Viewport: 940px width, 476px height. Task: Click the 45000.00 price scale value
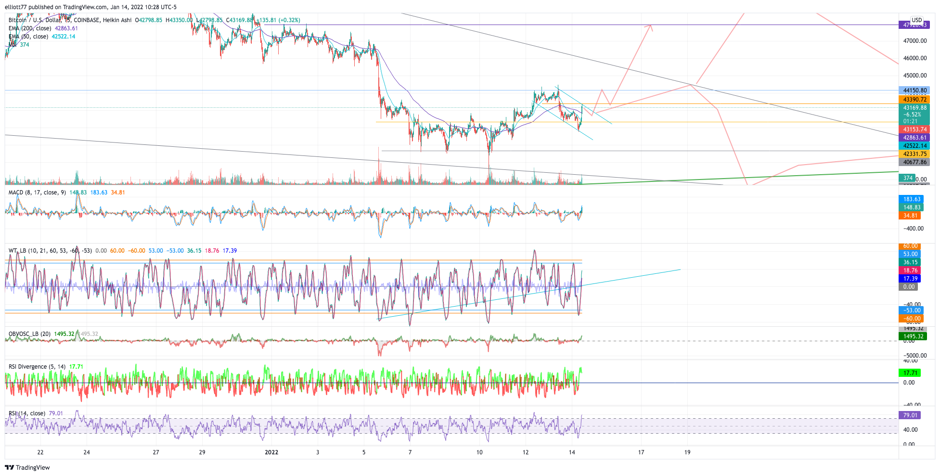click(915, 76)
